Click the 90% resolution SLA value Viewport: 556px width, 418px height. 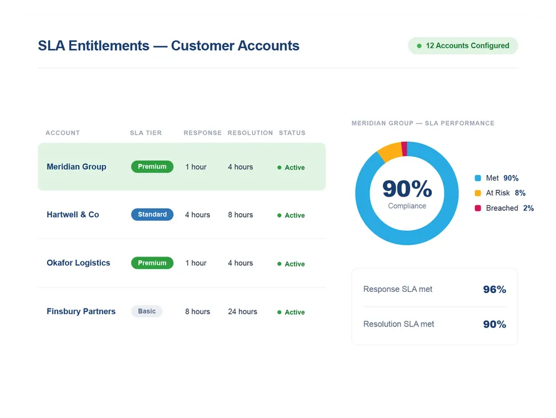pos(495,325)
